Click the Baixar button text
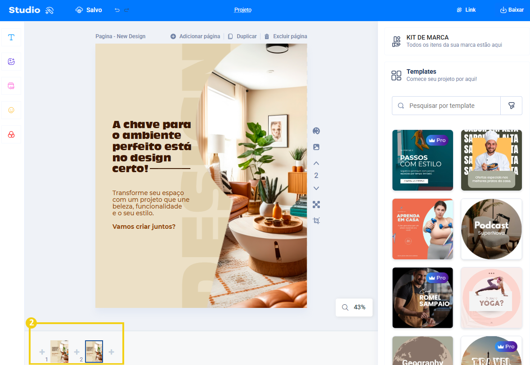The width and height of the screenshot is (530, 365). click(516, 10)
